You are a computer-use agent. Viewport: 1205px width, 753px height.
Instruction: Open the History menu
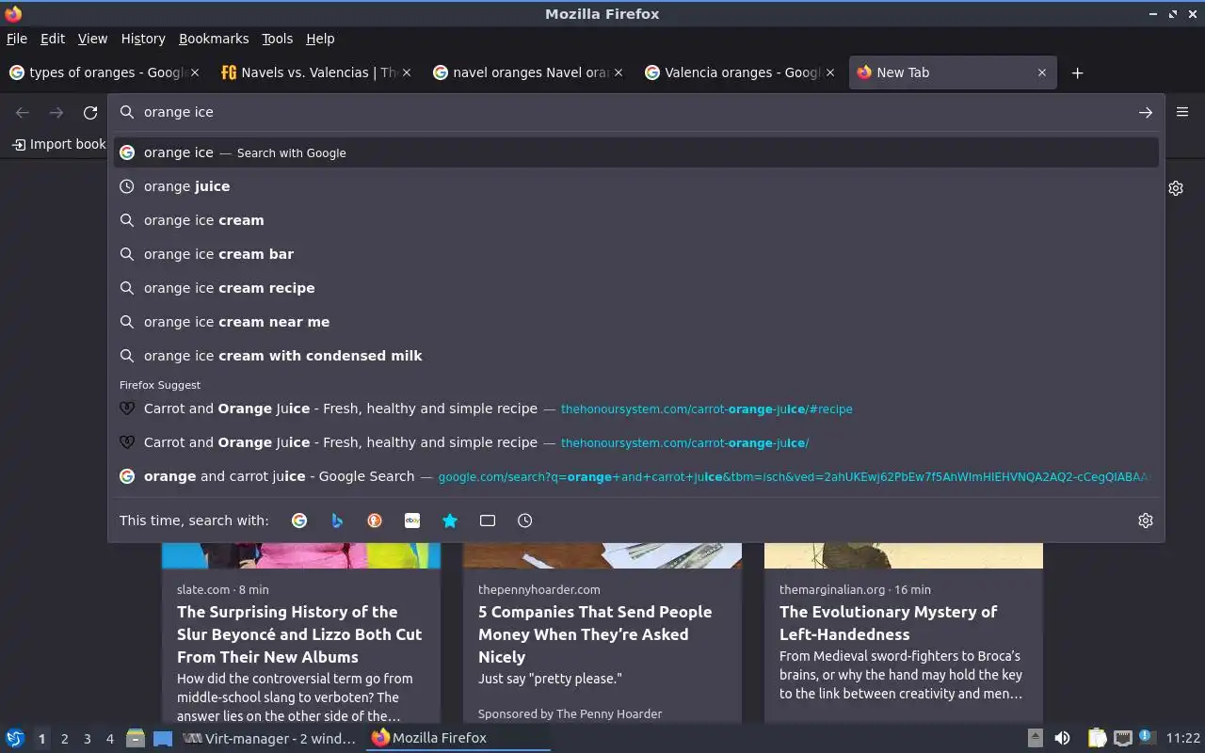[143, 39]
